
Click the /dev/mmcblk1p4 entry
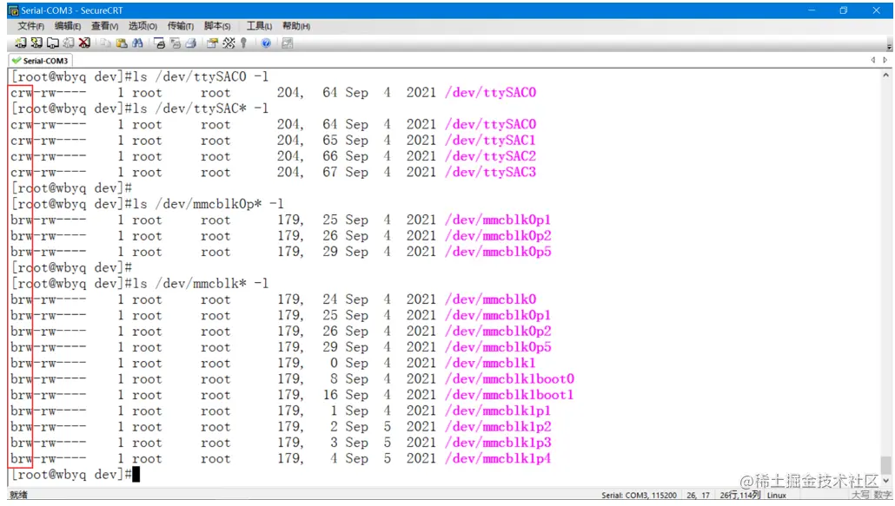tap(498, 459)
